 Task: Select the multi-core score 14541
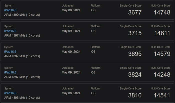point(162,95)
